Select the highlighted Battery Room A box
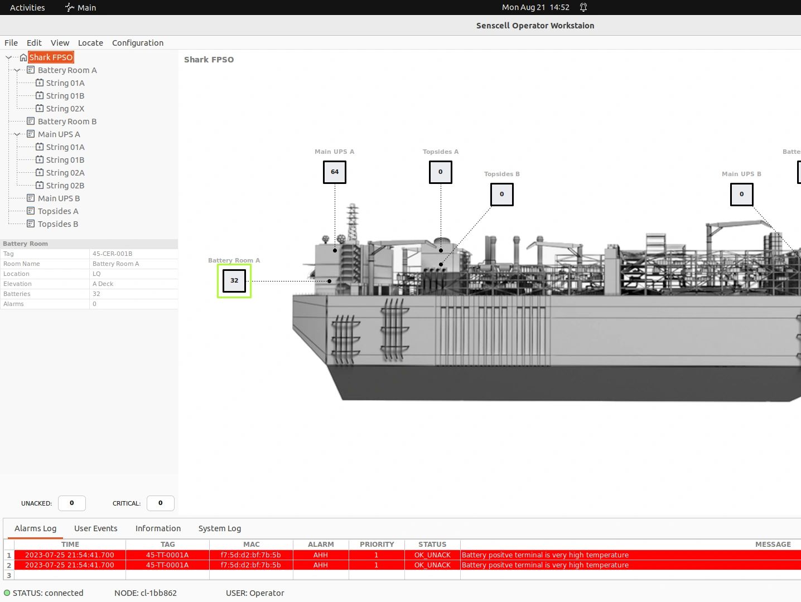This screenshot has height=602, width=801. (234, 281)
